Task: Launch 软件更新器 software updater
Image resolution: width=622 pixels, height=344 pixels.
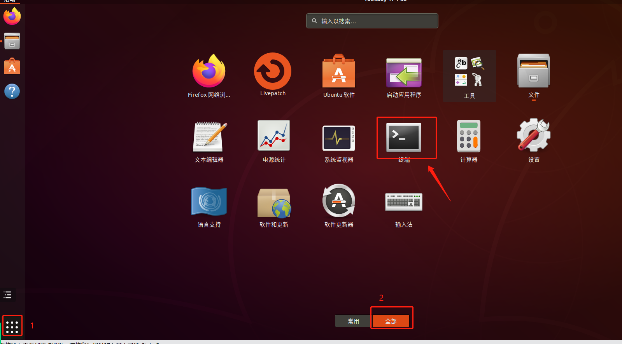Action: 339,200
